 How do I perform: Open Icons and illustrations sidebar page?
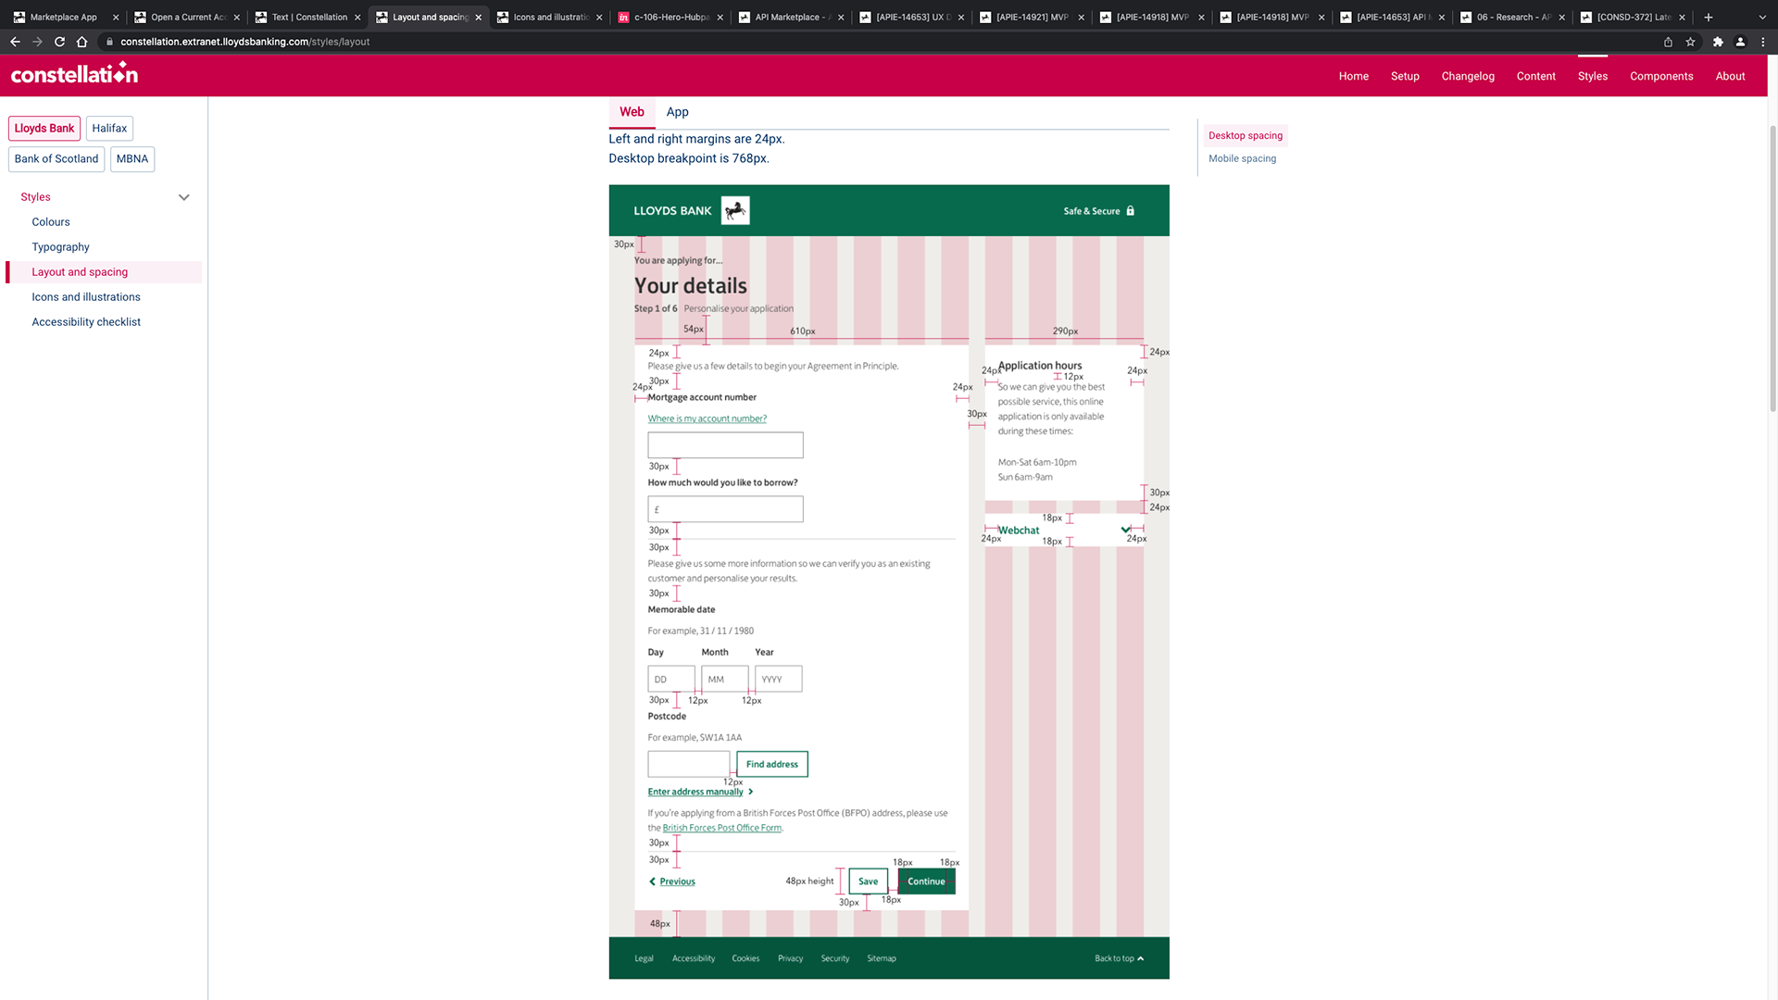coord(86,297)
